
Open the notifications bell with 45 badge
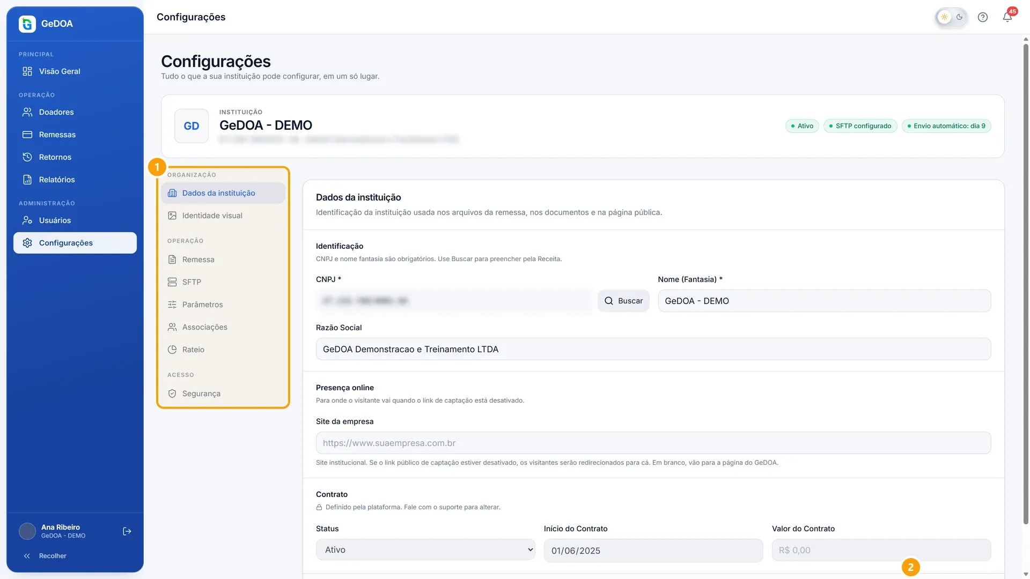tap(1008, 16)
